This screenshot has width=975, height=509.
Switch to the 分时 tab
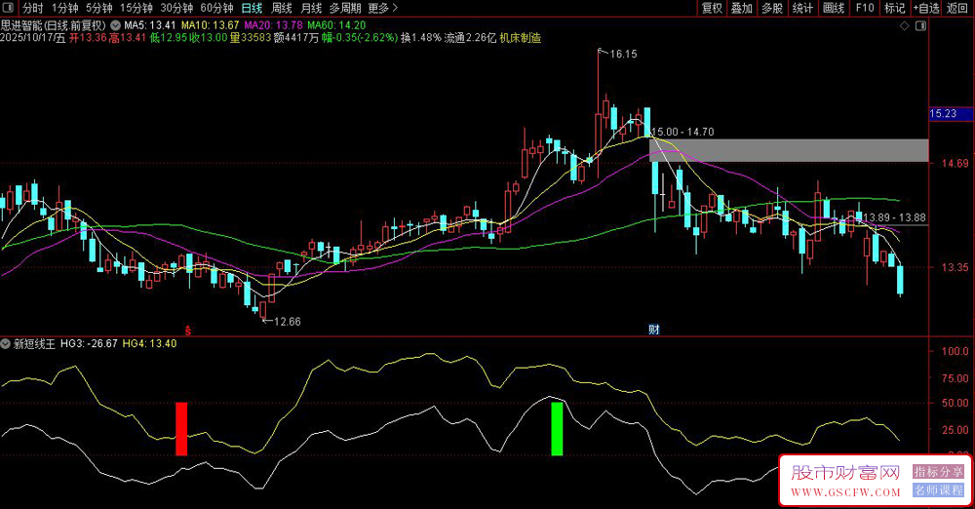pyautogui.click(x=33, y=8)
